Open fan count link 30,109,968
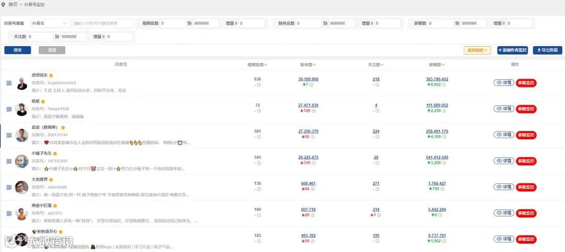Image resolution: width=565 pixels, height=252 pixels. pyautogui.click(x=309, y=80)
